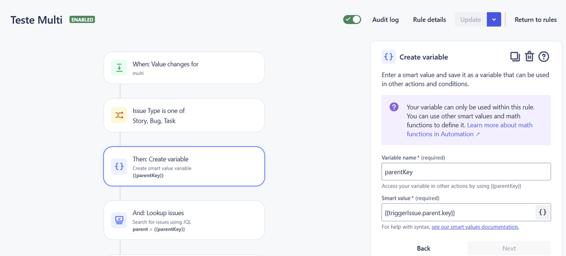Click the duplicate component icon
The height and width of the screenshot is (256, 566).
pyautogui.click(x=515, y=57)
